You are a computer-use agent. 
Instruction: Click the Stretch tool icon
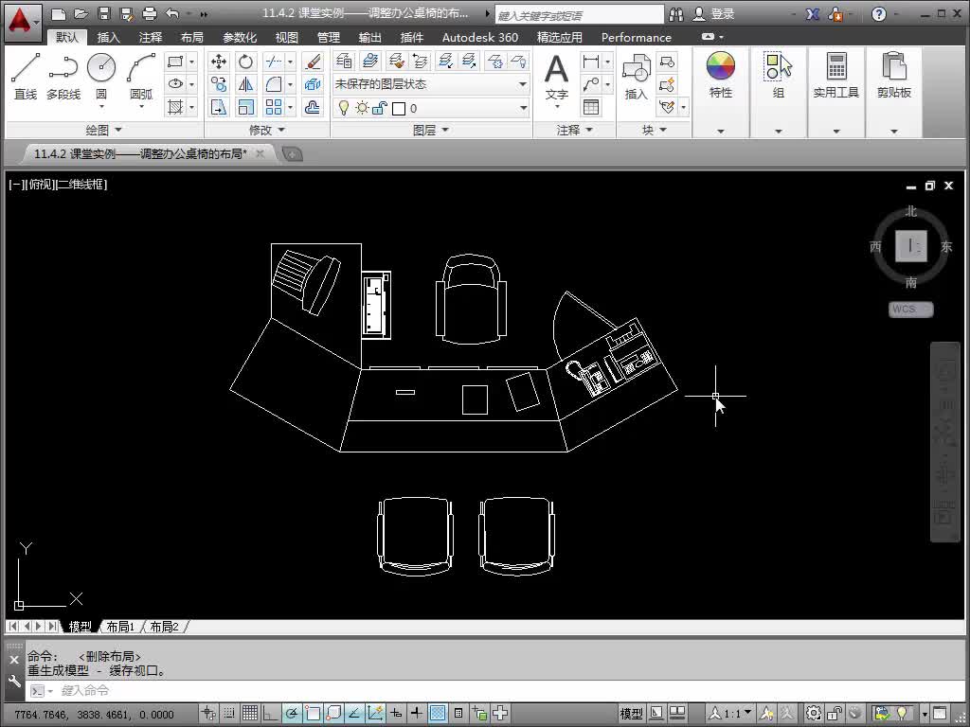coord(219,107)
